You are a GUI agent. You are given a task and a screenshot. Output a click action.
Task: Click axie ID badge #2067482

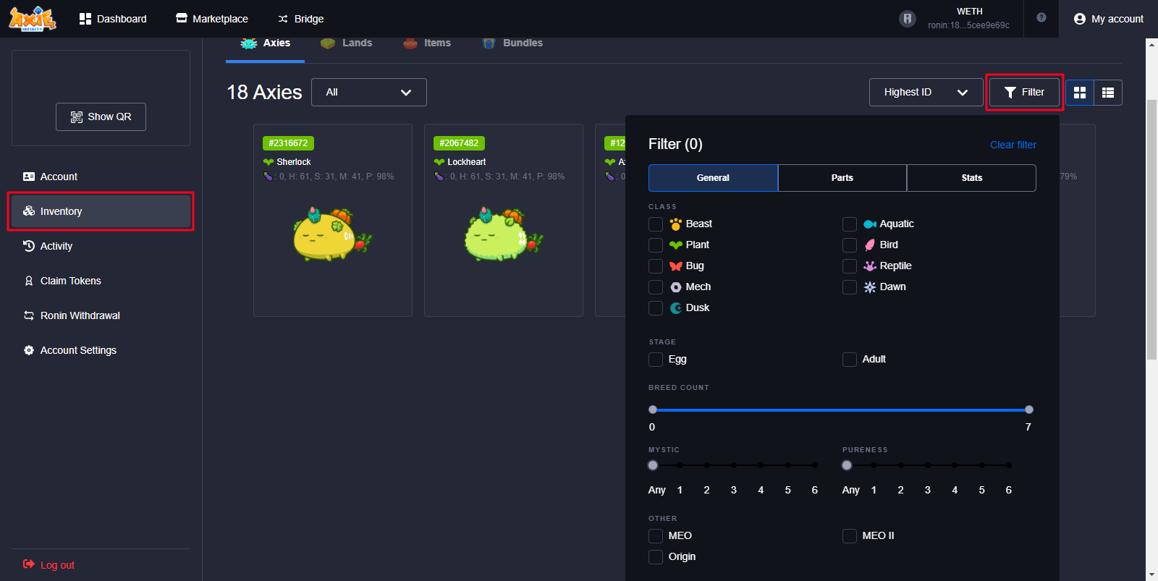point(459,143)
